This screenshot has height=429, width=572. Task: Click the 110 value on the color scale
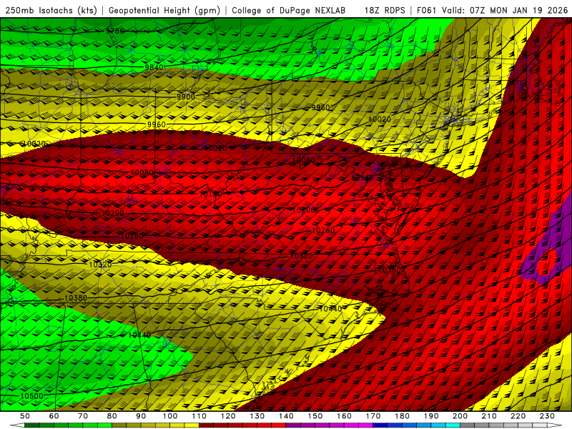199,416
